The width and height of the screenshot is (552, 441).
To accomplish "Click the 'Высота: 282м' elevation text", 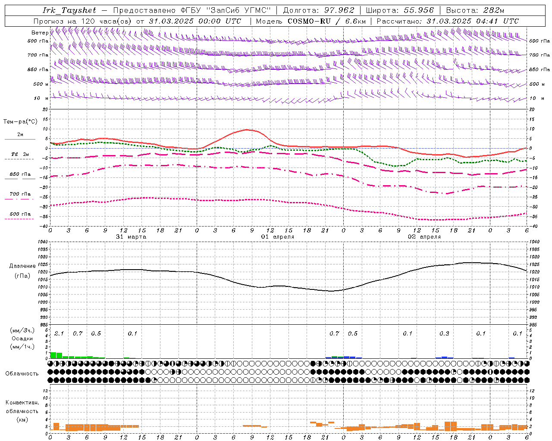I will [x=475, y=10].
